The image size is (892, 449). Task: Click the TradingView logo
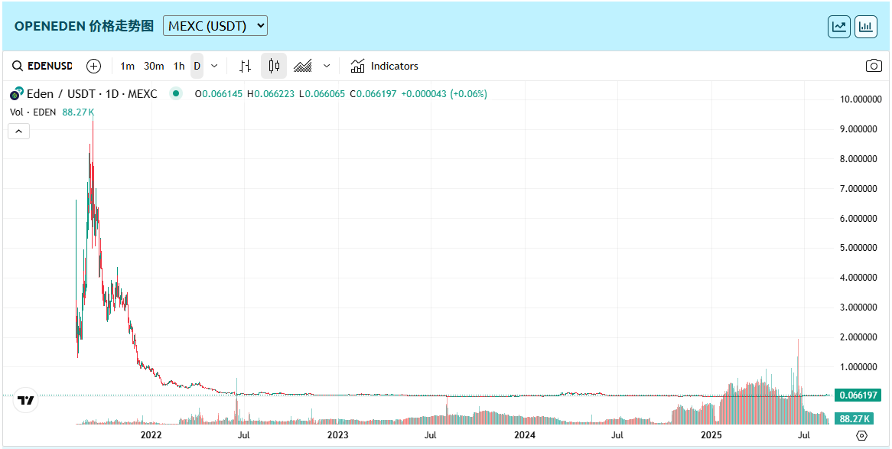pyautogui.click(x=26, y=401)
